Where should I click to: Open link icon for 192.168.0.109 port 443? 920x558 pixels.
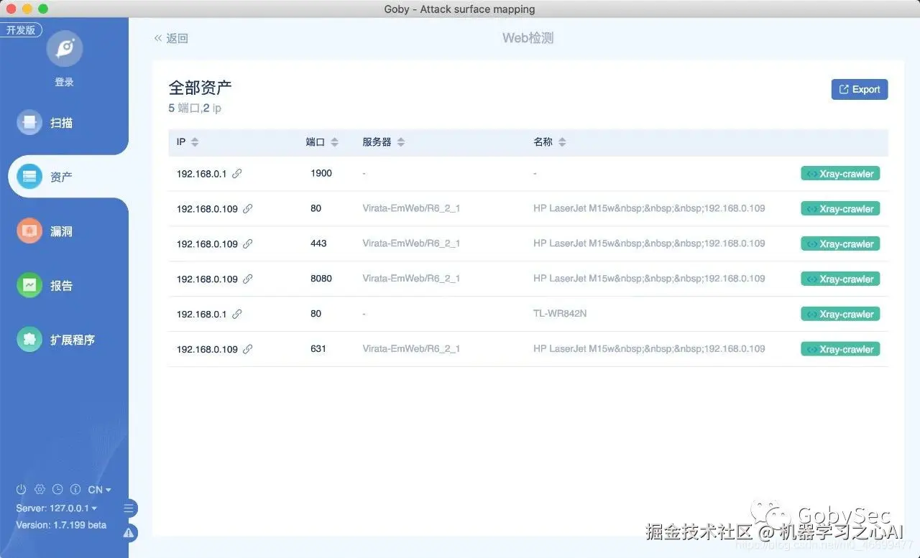(248, 243)
